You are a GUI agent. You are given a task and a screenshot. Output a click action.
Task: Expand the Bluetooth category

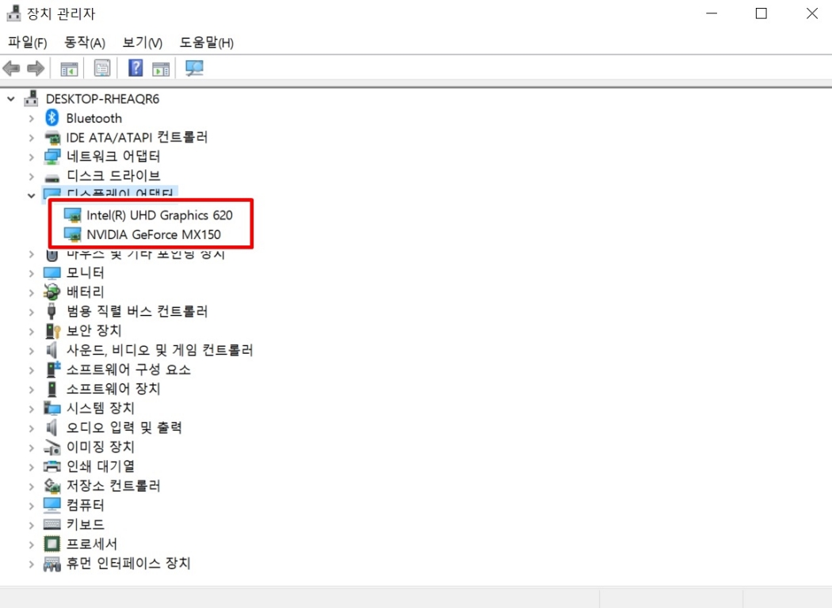pos(32,118)
